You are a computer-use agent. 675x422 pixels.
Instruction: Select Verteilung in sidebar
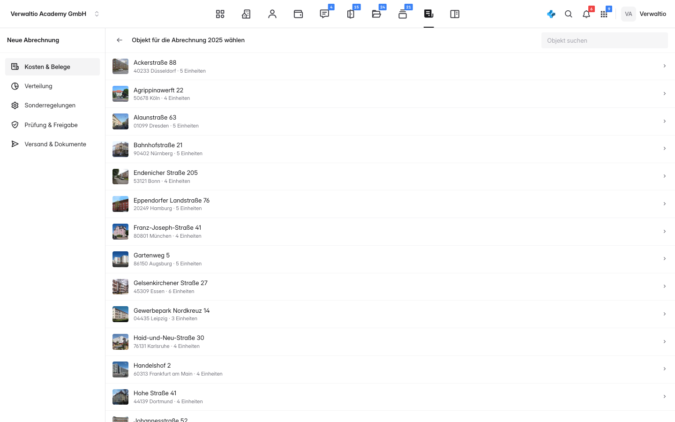coord(52,86)
